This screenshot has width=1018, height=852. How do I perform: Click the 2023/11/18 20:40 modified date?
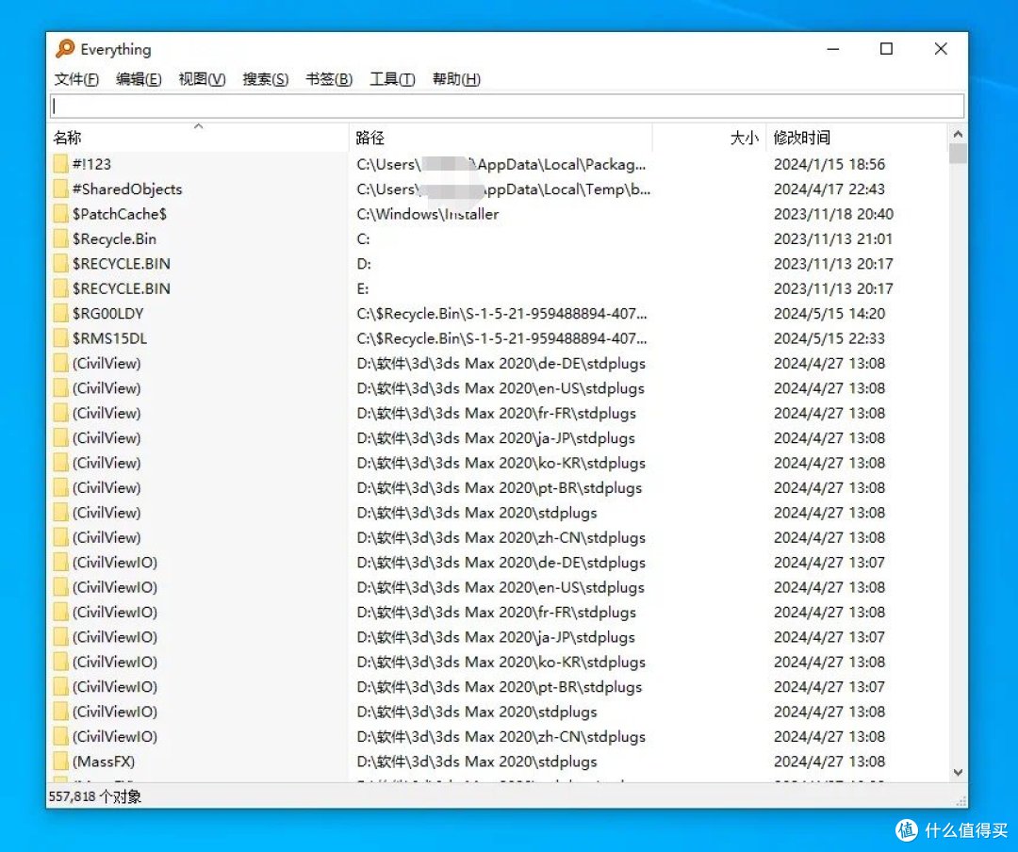tap(833, 214)
